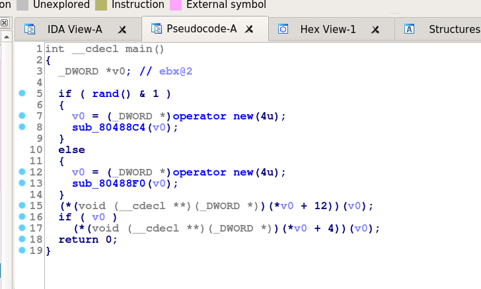Select the Pseudocode-A tab
481x289 pixels.
click(205, 29)
